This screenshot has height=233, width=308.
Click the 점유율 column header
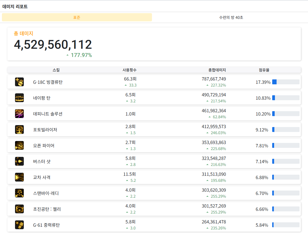(264, 70)
